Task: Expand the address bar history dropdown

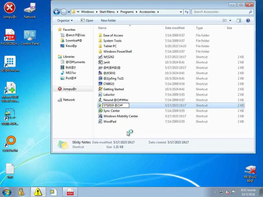Action: (181, 12)
